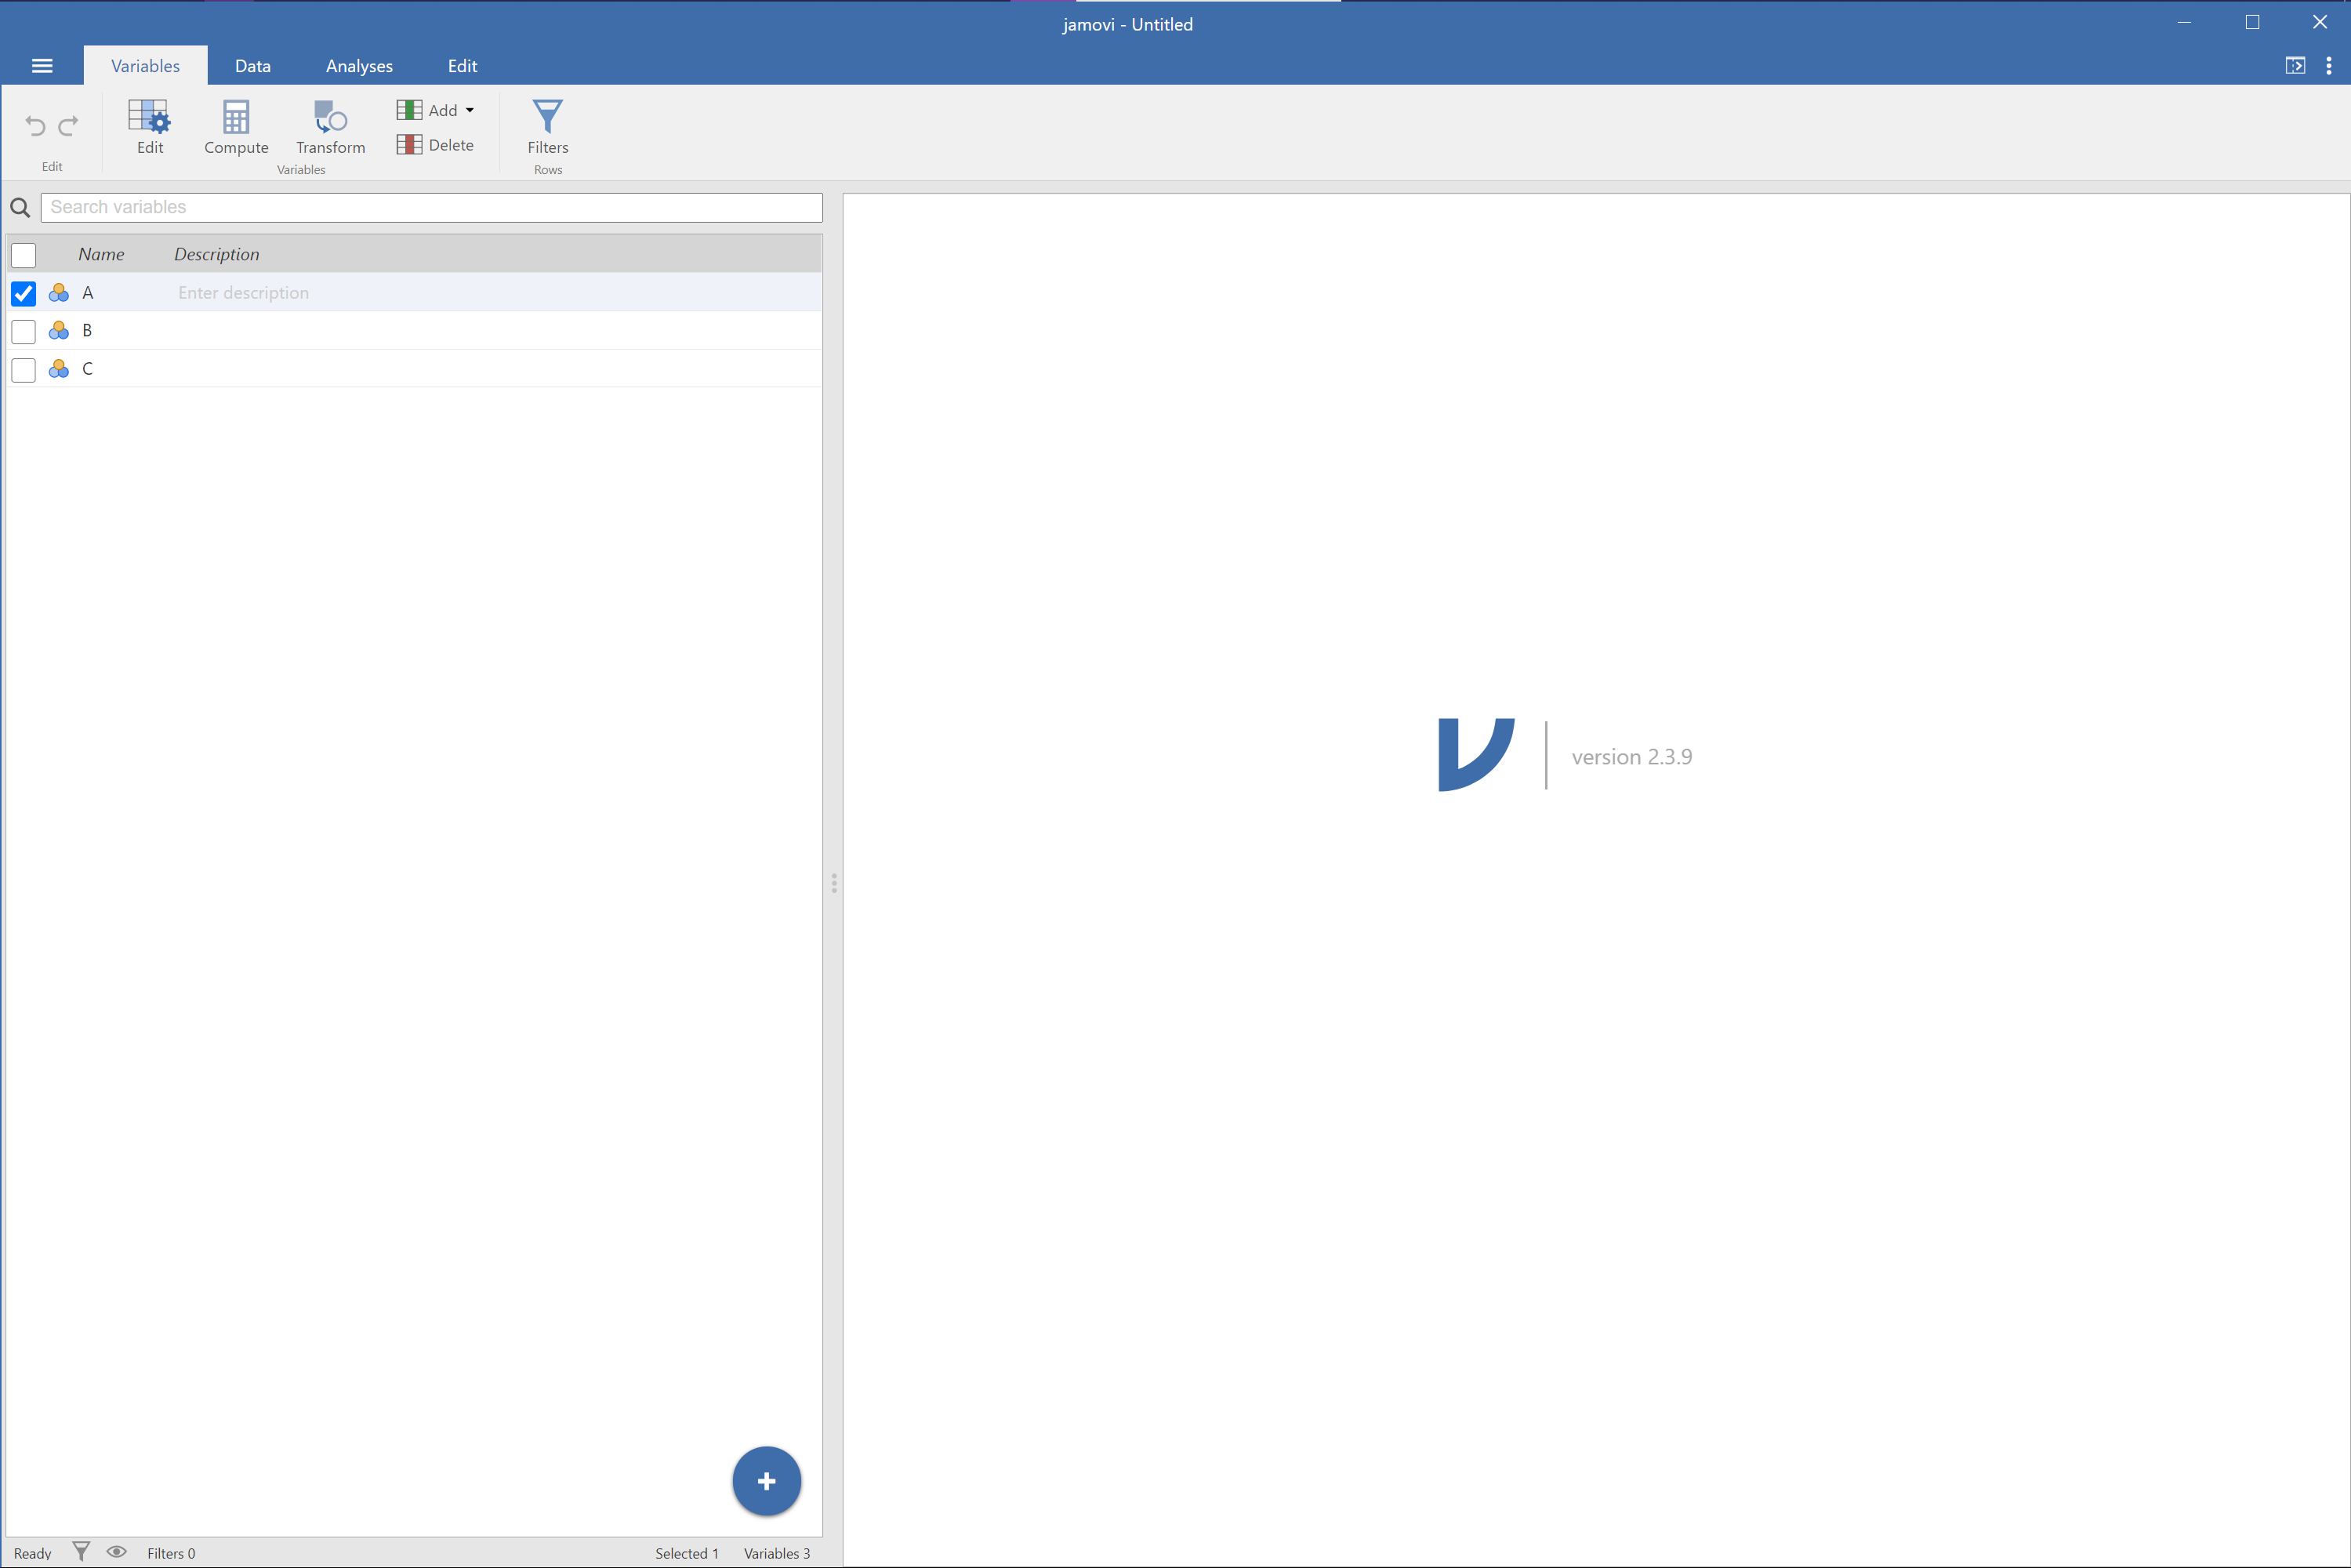
Task: Switch to the Analyses tab
Action: (x=359, y=66)
